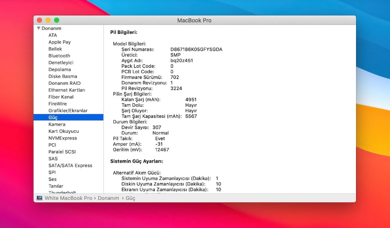The image size is (390, 228).
Task: Open Ses in the sidebar
Action: 52,179
